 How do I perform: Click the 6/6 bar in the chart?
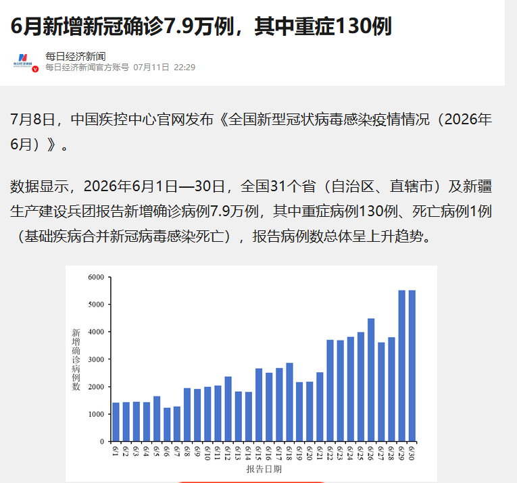167,424
